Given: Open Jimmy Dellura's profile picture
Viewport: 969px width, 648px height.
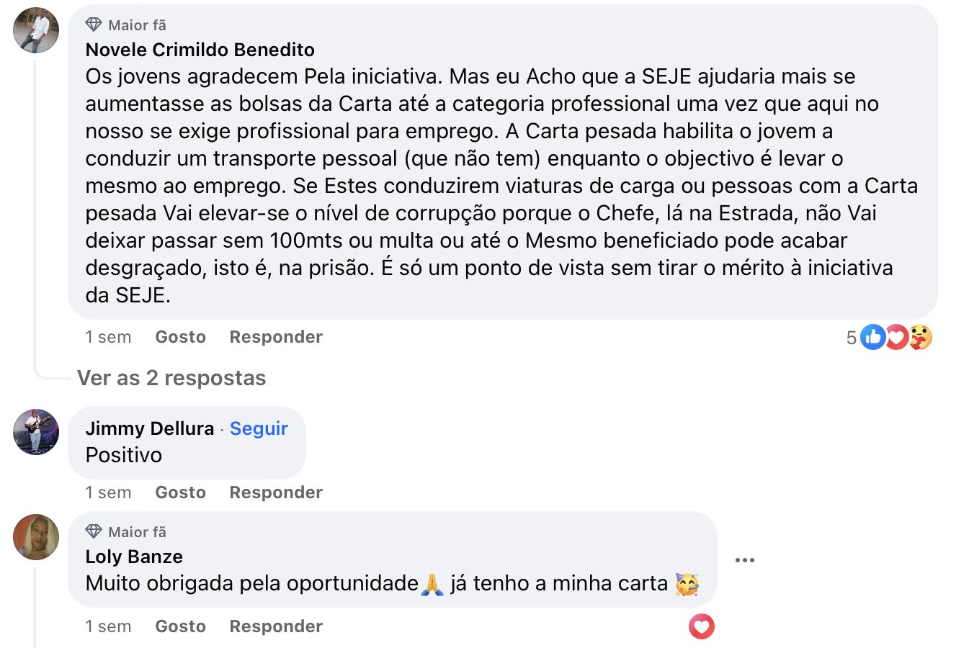Looking at the screenshot, I should click(36, 432).
